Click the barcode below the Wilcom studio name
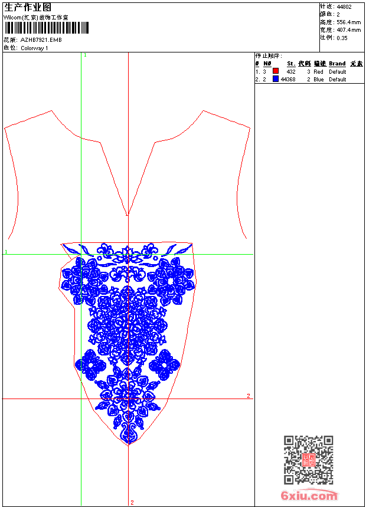Viewport: 366px width, 507px height. 46,28
